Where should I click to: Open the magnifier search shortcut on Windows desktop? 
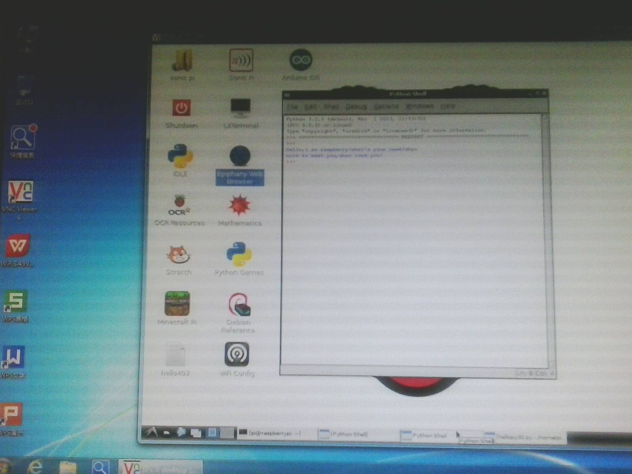click(23, 137)
